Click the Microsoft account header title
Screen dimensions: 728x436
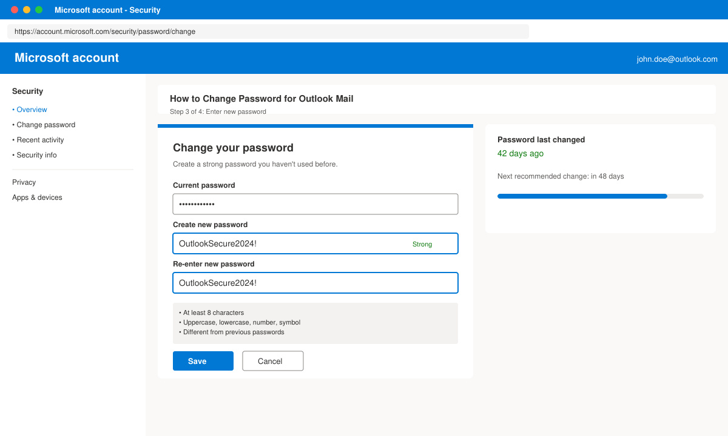click(67, 58)
